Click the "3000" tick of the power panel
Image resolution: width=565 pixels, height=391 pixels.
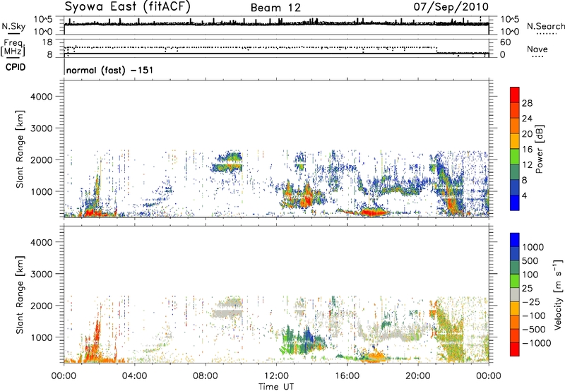42,128
